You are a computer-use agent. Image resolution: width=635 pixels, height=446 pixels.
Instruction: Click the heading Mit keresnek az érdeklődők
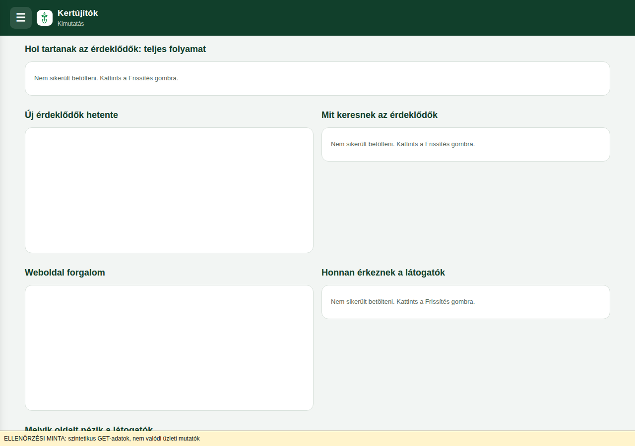[380, 115]
